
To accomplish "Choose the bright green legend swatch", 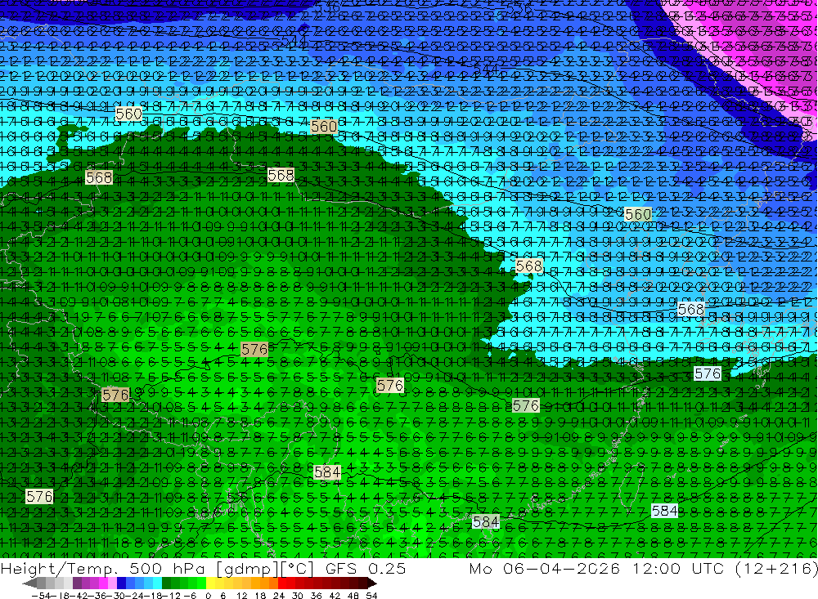I will click(x=201, y=583).
